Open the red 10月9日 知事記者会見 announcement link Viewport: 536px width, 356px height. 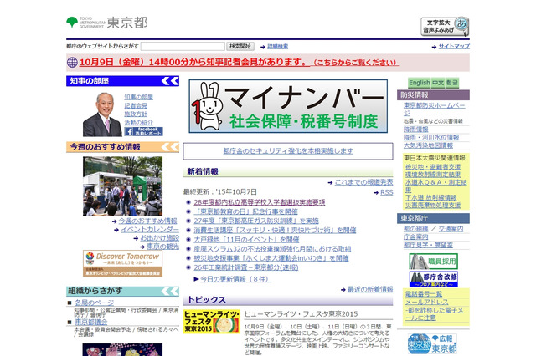point(240,63)
